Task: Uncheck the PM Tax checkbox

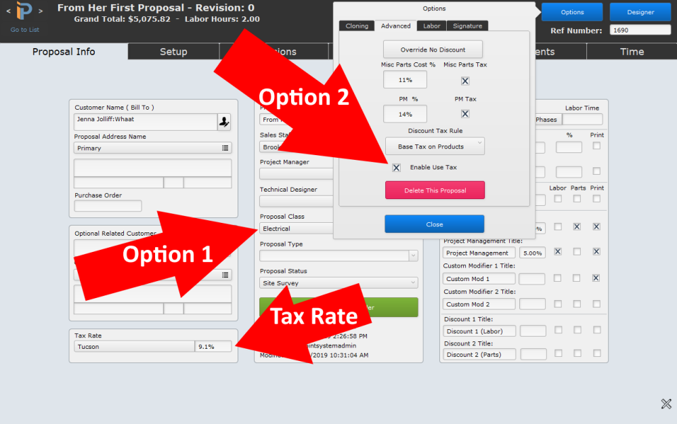Action: 465,114
